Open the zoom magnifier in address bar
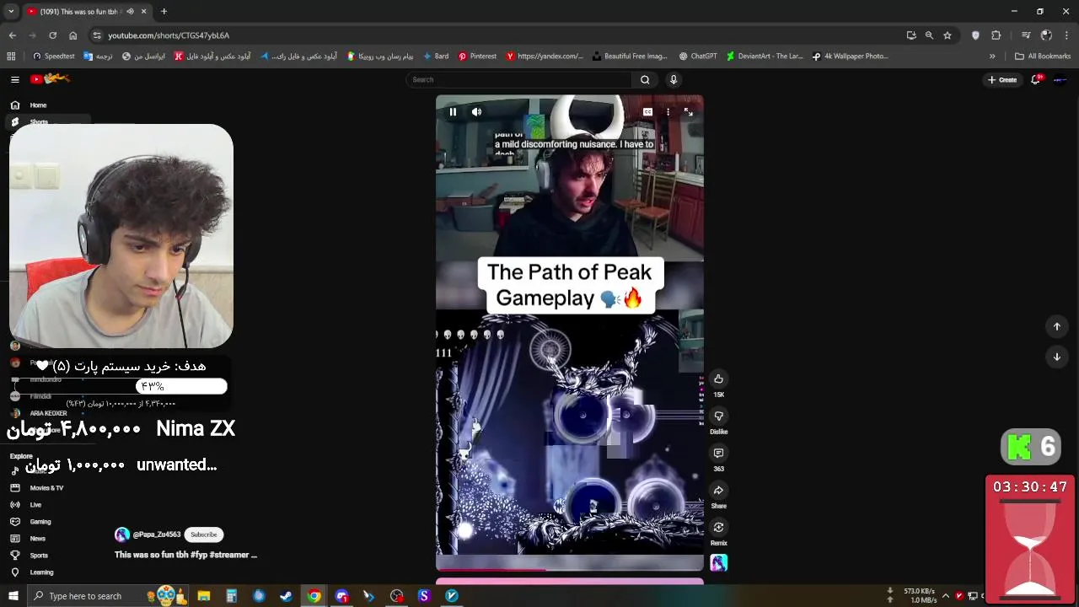 coord(929,35)
